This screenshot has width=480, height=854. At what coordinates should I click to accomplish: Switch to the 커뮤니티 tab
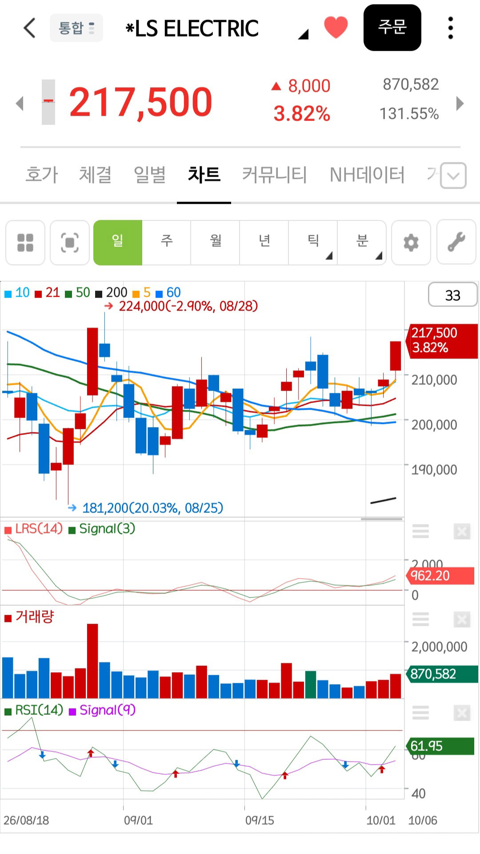pyautogui.click(x=275, y=174)
